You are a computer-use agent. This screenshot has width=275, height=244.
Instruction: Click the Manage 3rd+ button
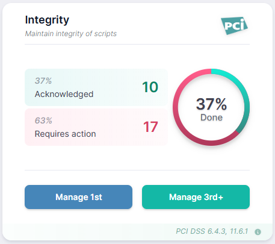(196, 197)
